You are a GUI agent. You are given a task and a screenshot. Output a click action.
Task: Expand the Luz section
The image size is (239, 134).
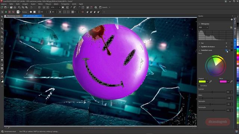tap(199, 43)
